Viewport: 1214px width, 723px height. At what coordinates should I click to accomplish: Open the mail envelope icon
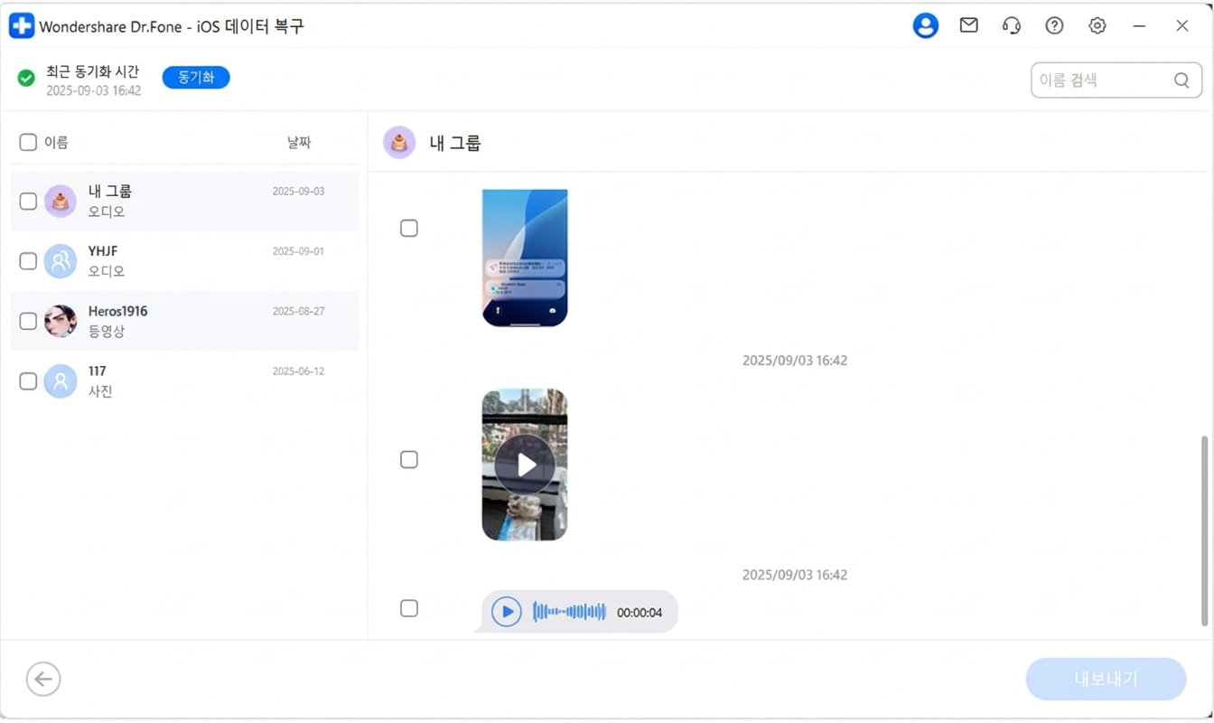(x=968, y=25)
